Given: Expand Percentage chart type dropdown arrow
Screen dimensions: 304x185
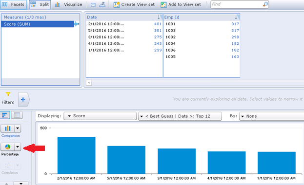Looking at the screenshot, I should 18,147.
